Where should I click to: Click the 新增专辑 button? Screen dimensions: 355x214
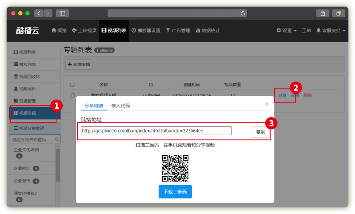(x=79, y=64)
